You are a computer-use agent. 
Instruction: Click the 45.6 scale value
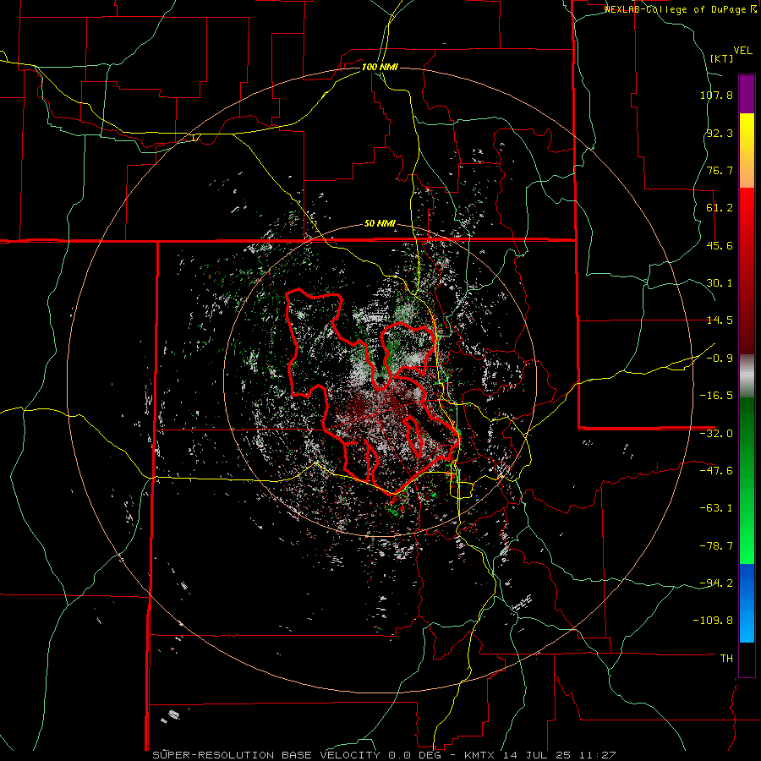[720, 245]
